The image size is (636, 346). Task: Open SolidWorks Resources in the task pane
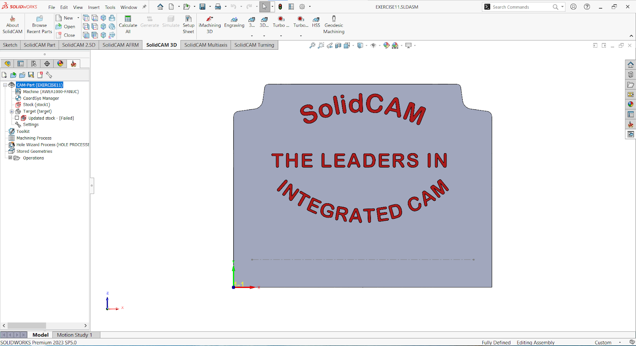(x=631, y=65)
